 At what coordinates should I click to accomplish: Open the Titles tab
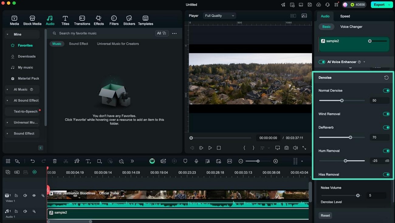65,20
